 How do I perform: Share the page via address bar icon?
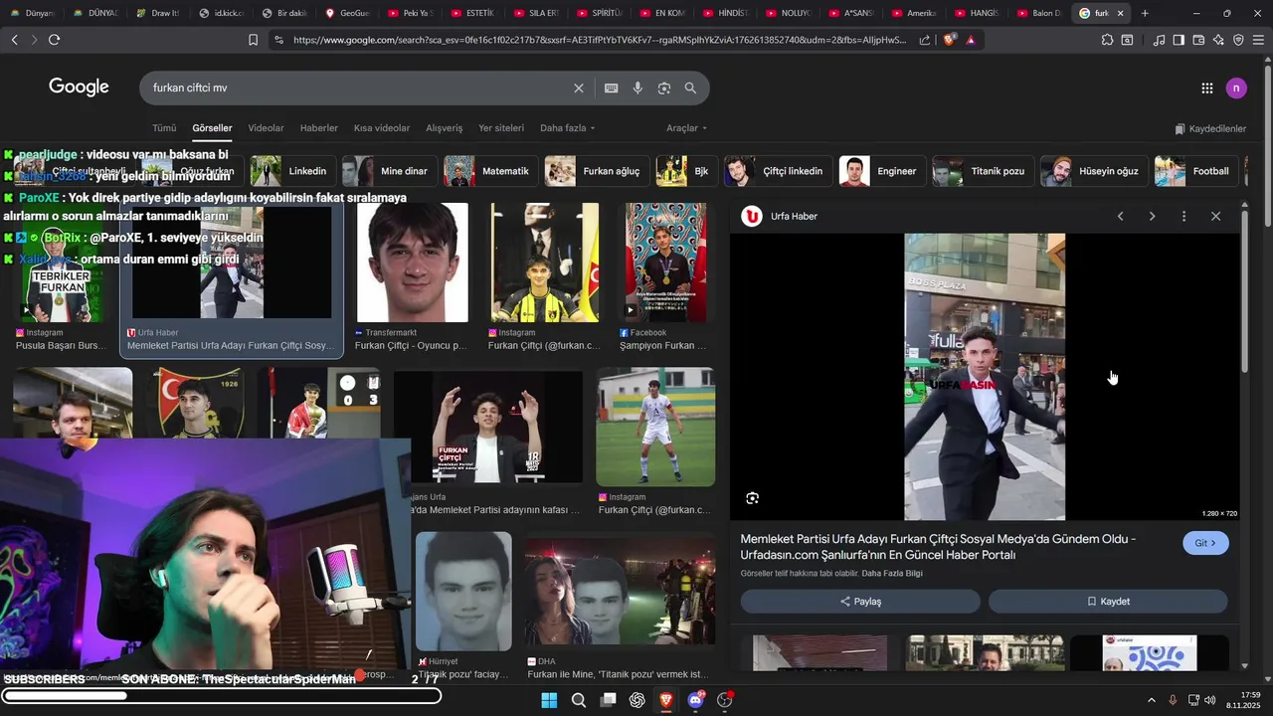click(x=925, y=40)
